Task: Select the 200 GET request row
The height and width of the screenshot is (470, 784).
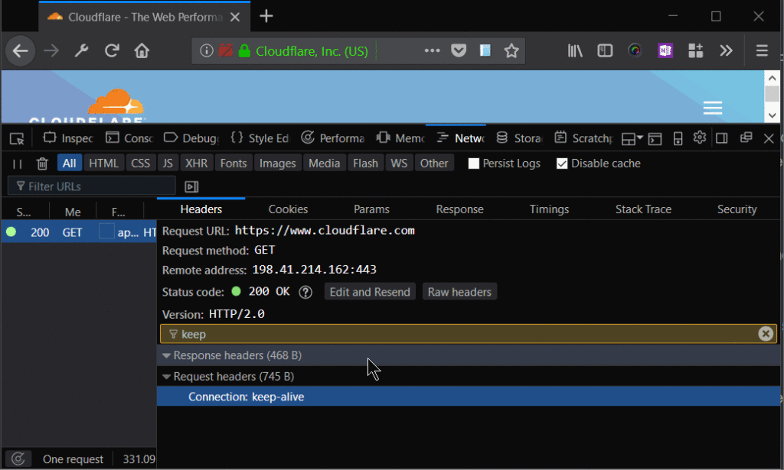Action: coord(79,232)
